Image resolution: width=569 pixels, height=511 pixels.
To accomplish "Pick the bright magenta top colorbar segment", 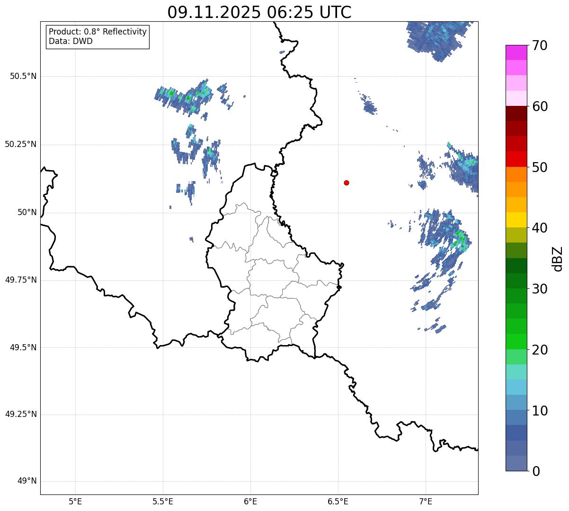I will (516, 52).
